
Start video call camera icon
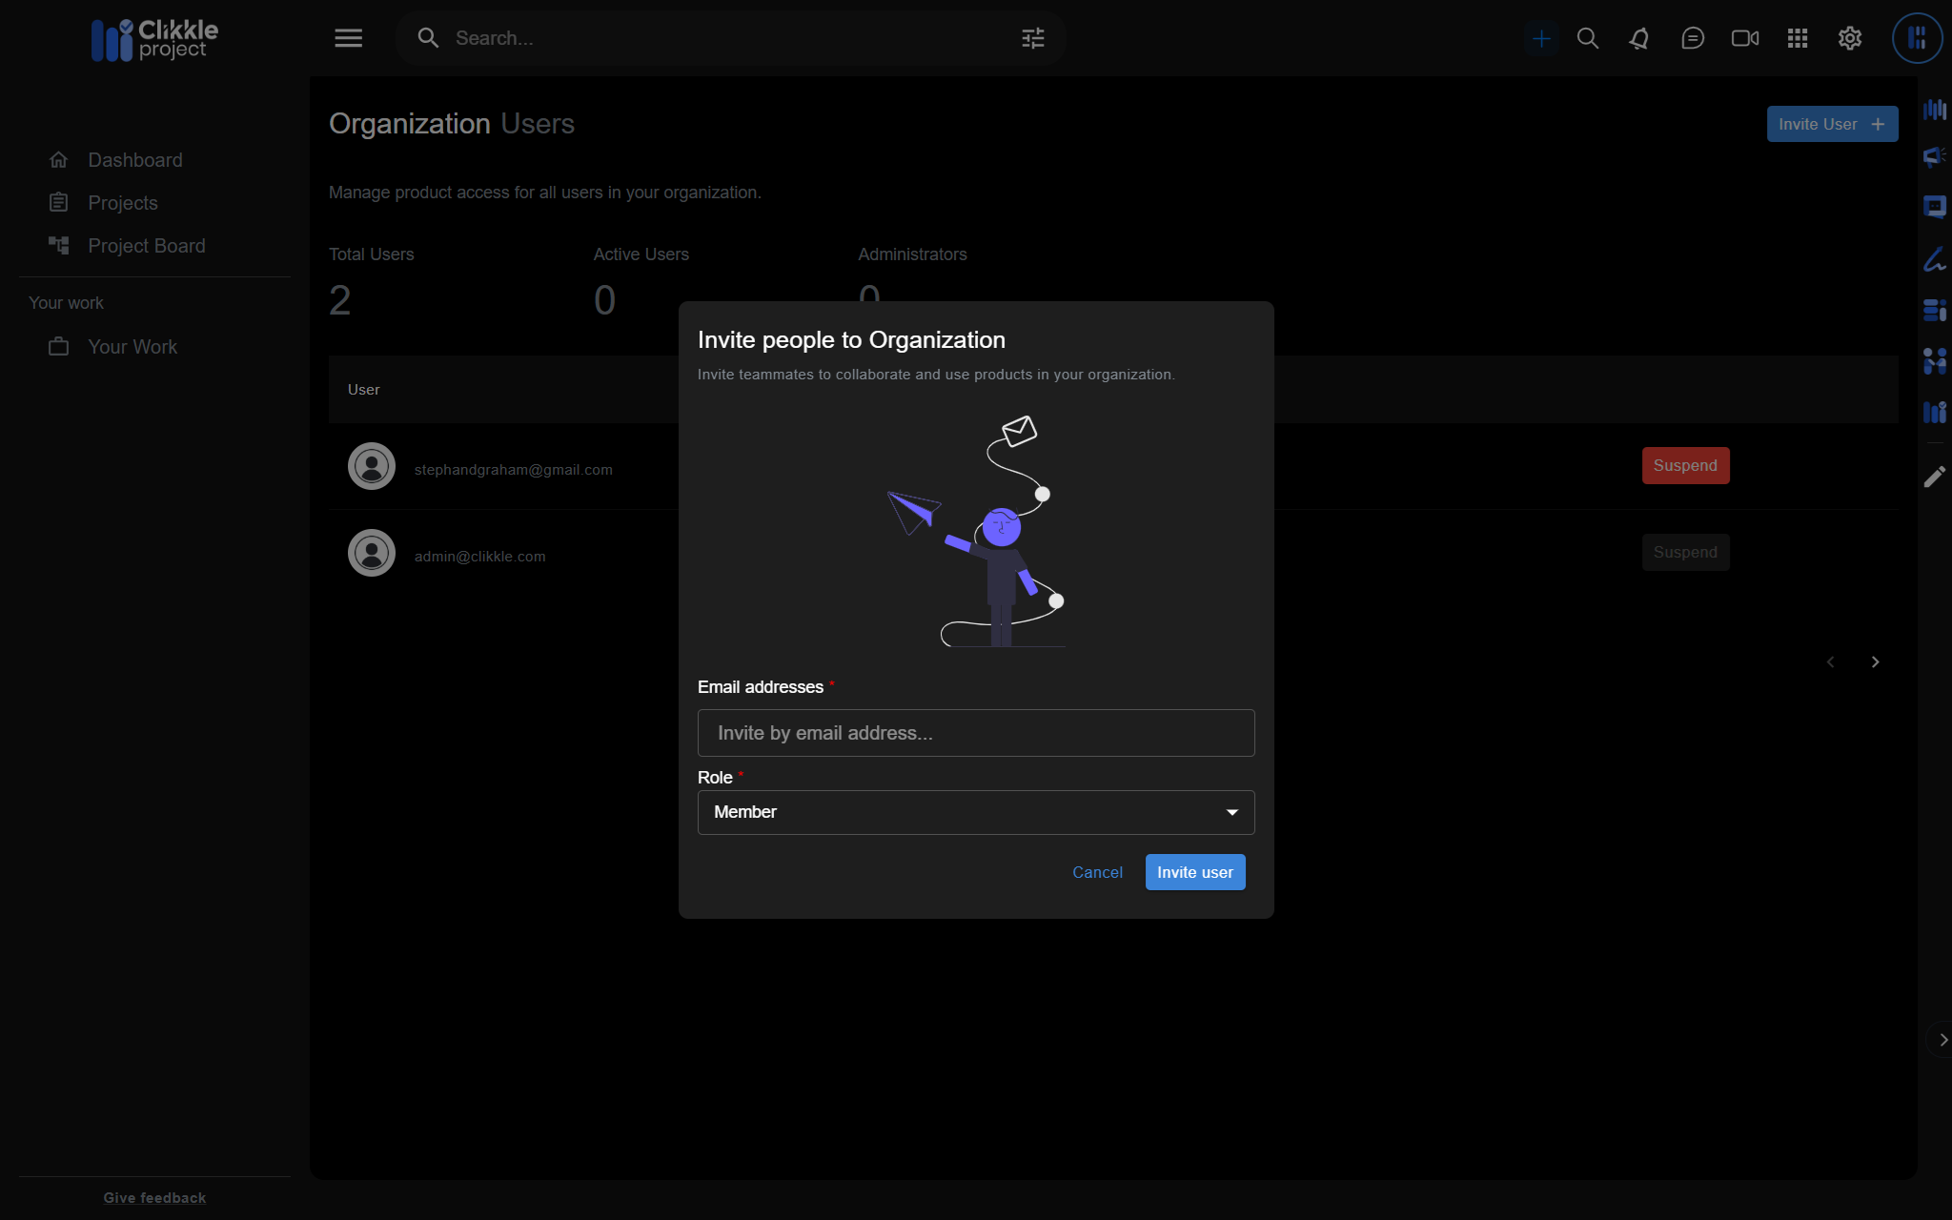coord(1744,38)
